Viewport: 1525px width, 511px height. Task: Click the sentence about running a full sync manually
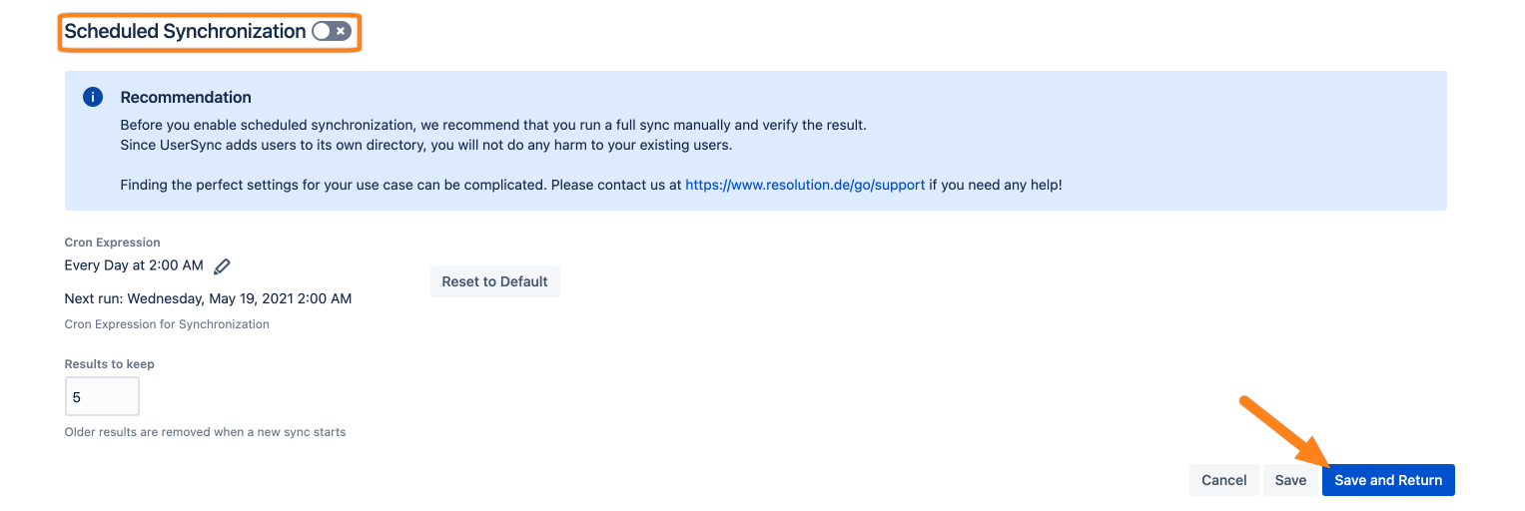coord(493,126)
